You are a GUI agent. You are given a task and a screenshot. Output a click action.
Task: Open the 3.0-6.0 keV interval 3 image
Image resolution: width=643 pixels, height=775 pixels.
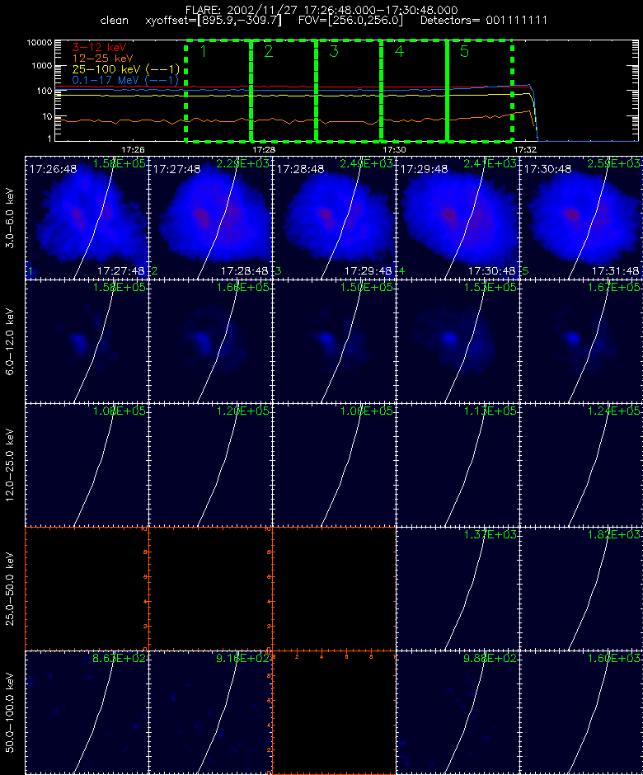tap(334, 218)
